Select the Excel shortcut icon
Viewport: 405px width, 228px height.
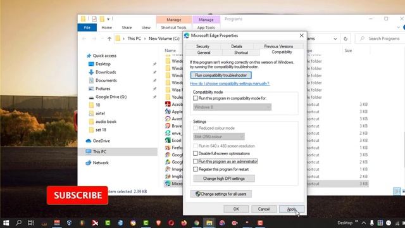(x=168, y=141)
